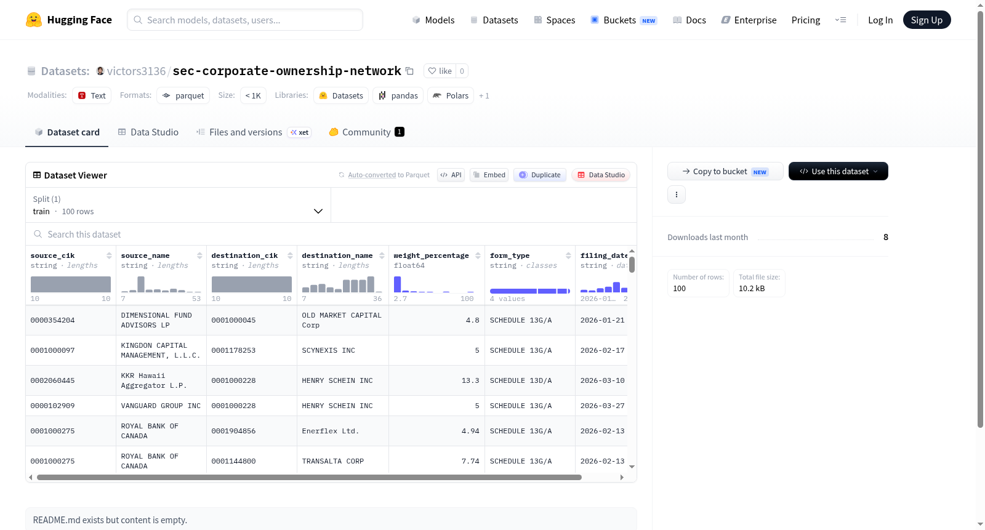985x530 pixels.
Task: Go to the Community tab
Action: tap(366, 132)
